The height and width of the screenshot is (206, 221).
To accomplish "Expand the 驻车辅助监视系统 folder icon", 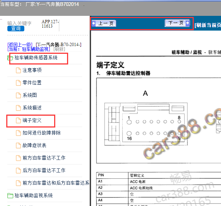I will click(10, 196).
